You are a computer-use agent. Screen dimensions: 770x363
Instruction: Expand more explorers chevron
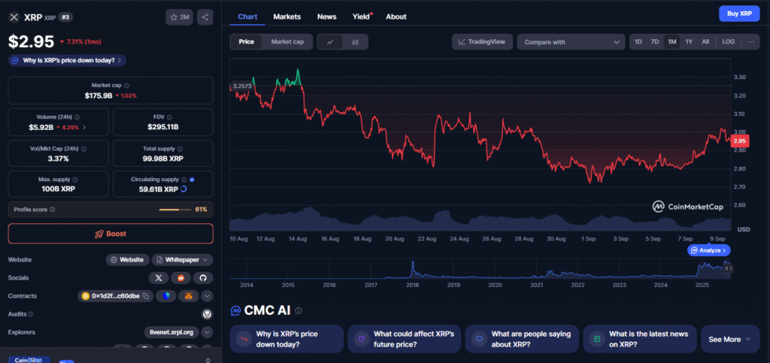tap(207, 333)
